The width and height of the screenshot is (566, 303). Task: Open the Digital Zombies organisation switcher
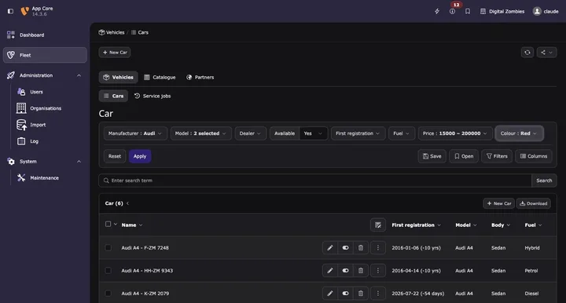click(x=502, y=11)
